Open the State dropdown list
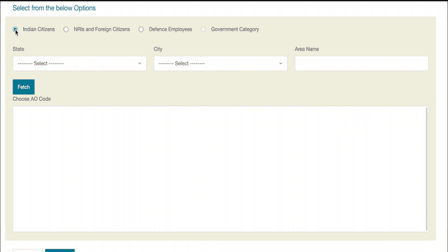 click(x=79, y=64)
